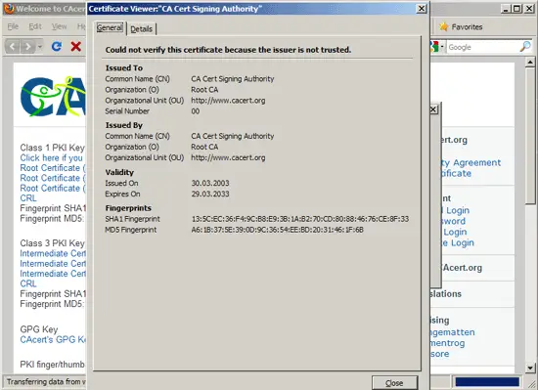Click the search magnifier icon
This screenshot has height=390, width=538.
tap(525, 47)
